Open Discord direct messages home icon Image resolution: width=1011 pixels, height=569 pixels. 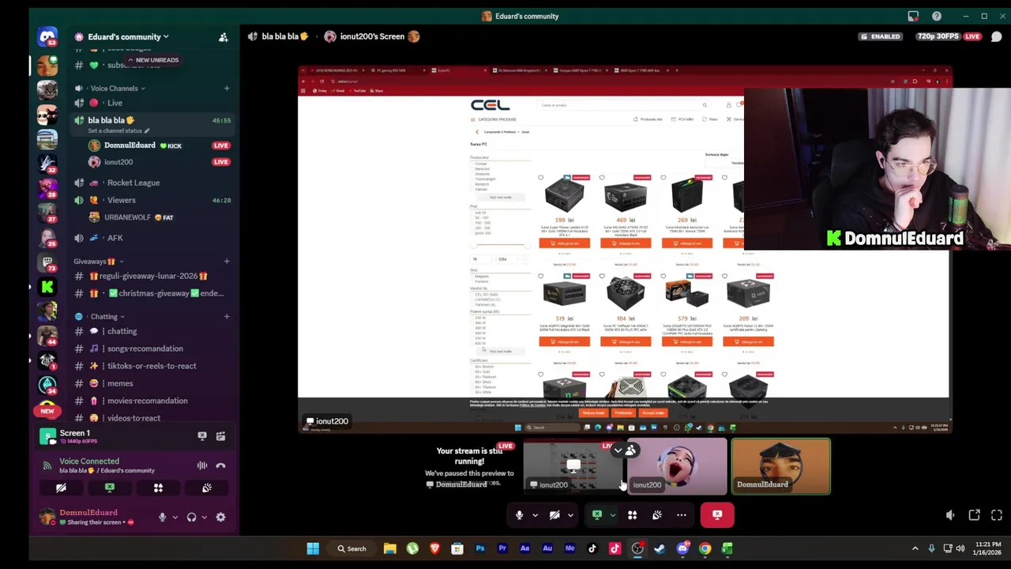(47, 36)
